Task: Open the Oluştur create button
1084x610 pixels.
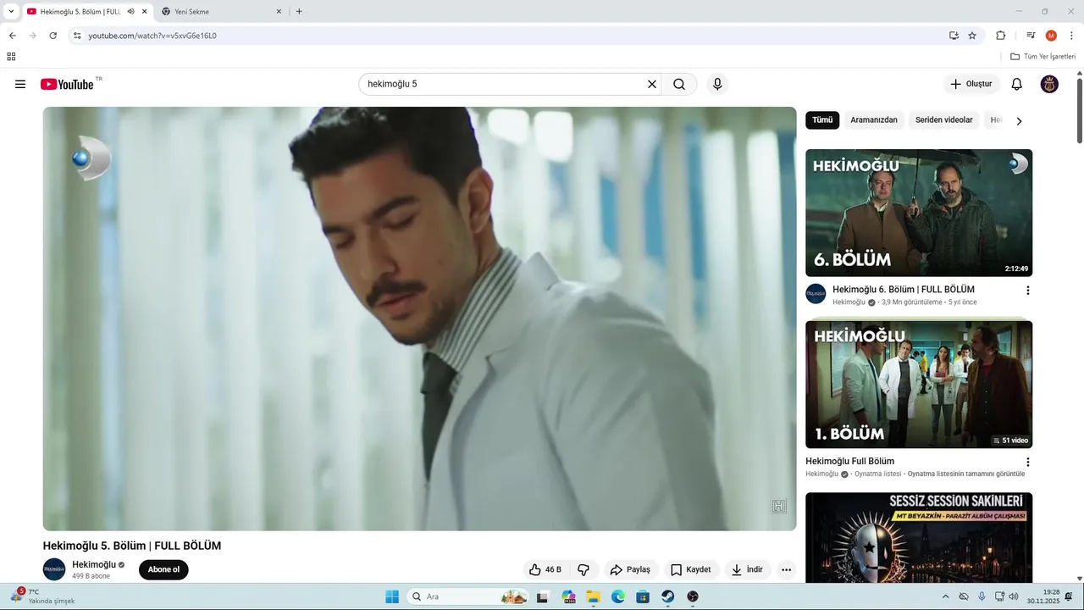Action: tap(971, 84)
